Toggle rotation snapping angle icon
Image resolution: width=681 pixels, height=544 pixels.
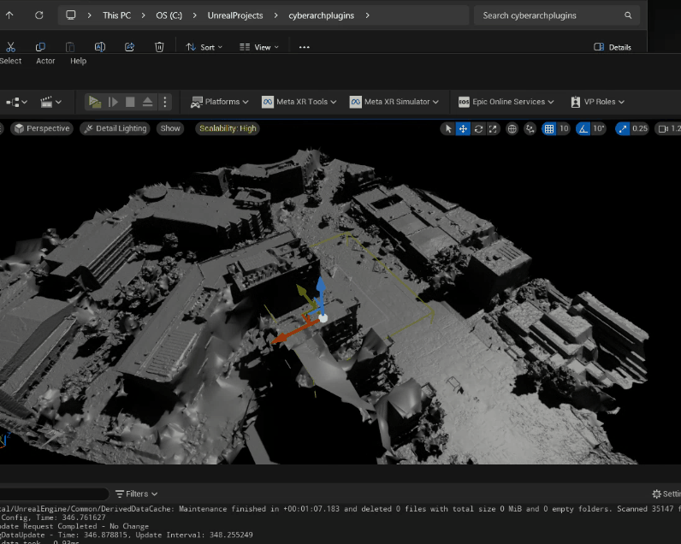click(x=583, y=128)
